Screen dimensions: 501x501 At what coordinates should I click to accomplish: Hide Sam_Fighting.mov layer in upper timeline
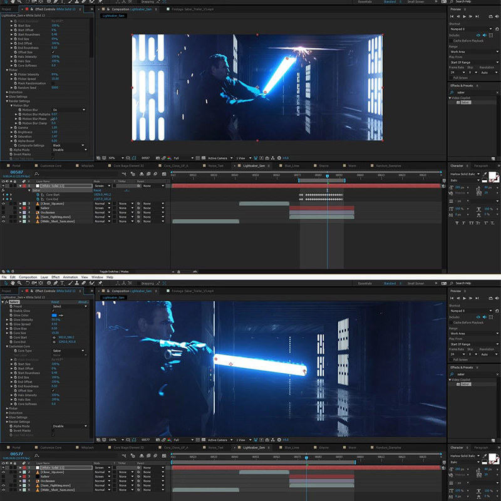(x=3, y=217)
